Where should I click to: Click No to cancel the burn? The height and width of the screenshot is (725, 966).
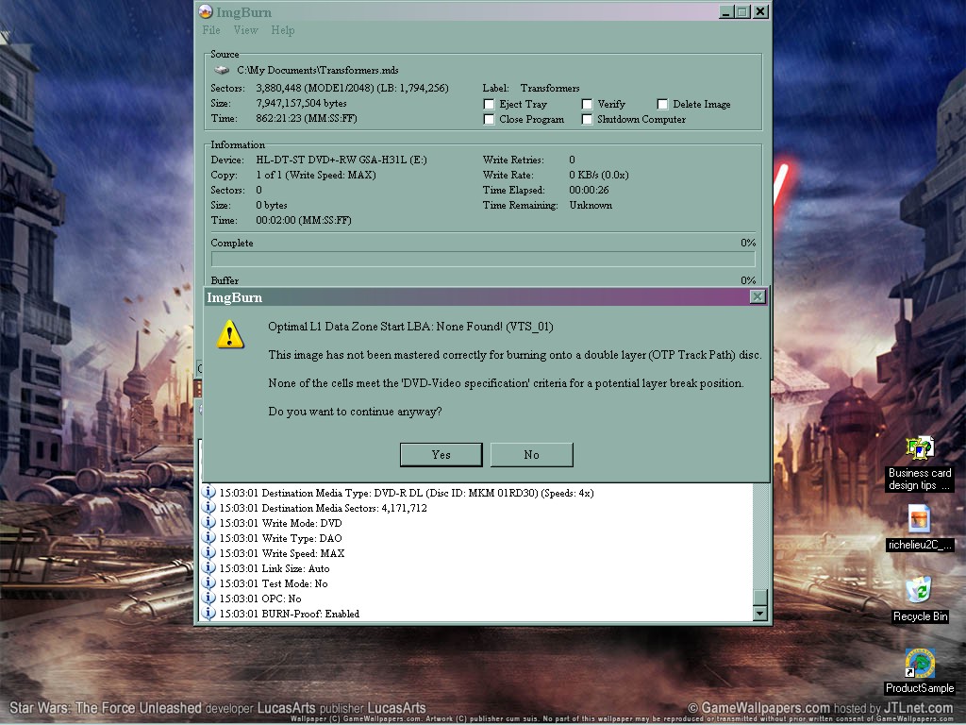[x=532, y=454]
